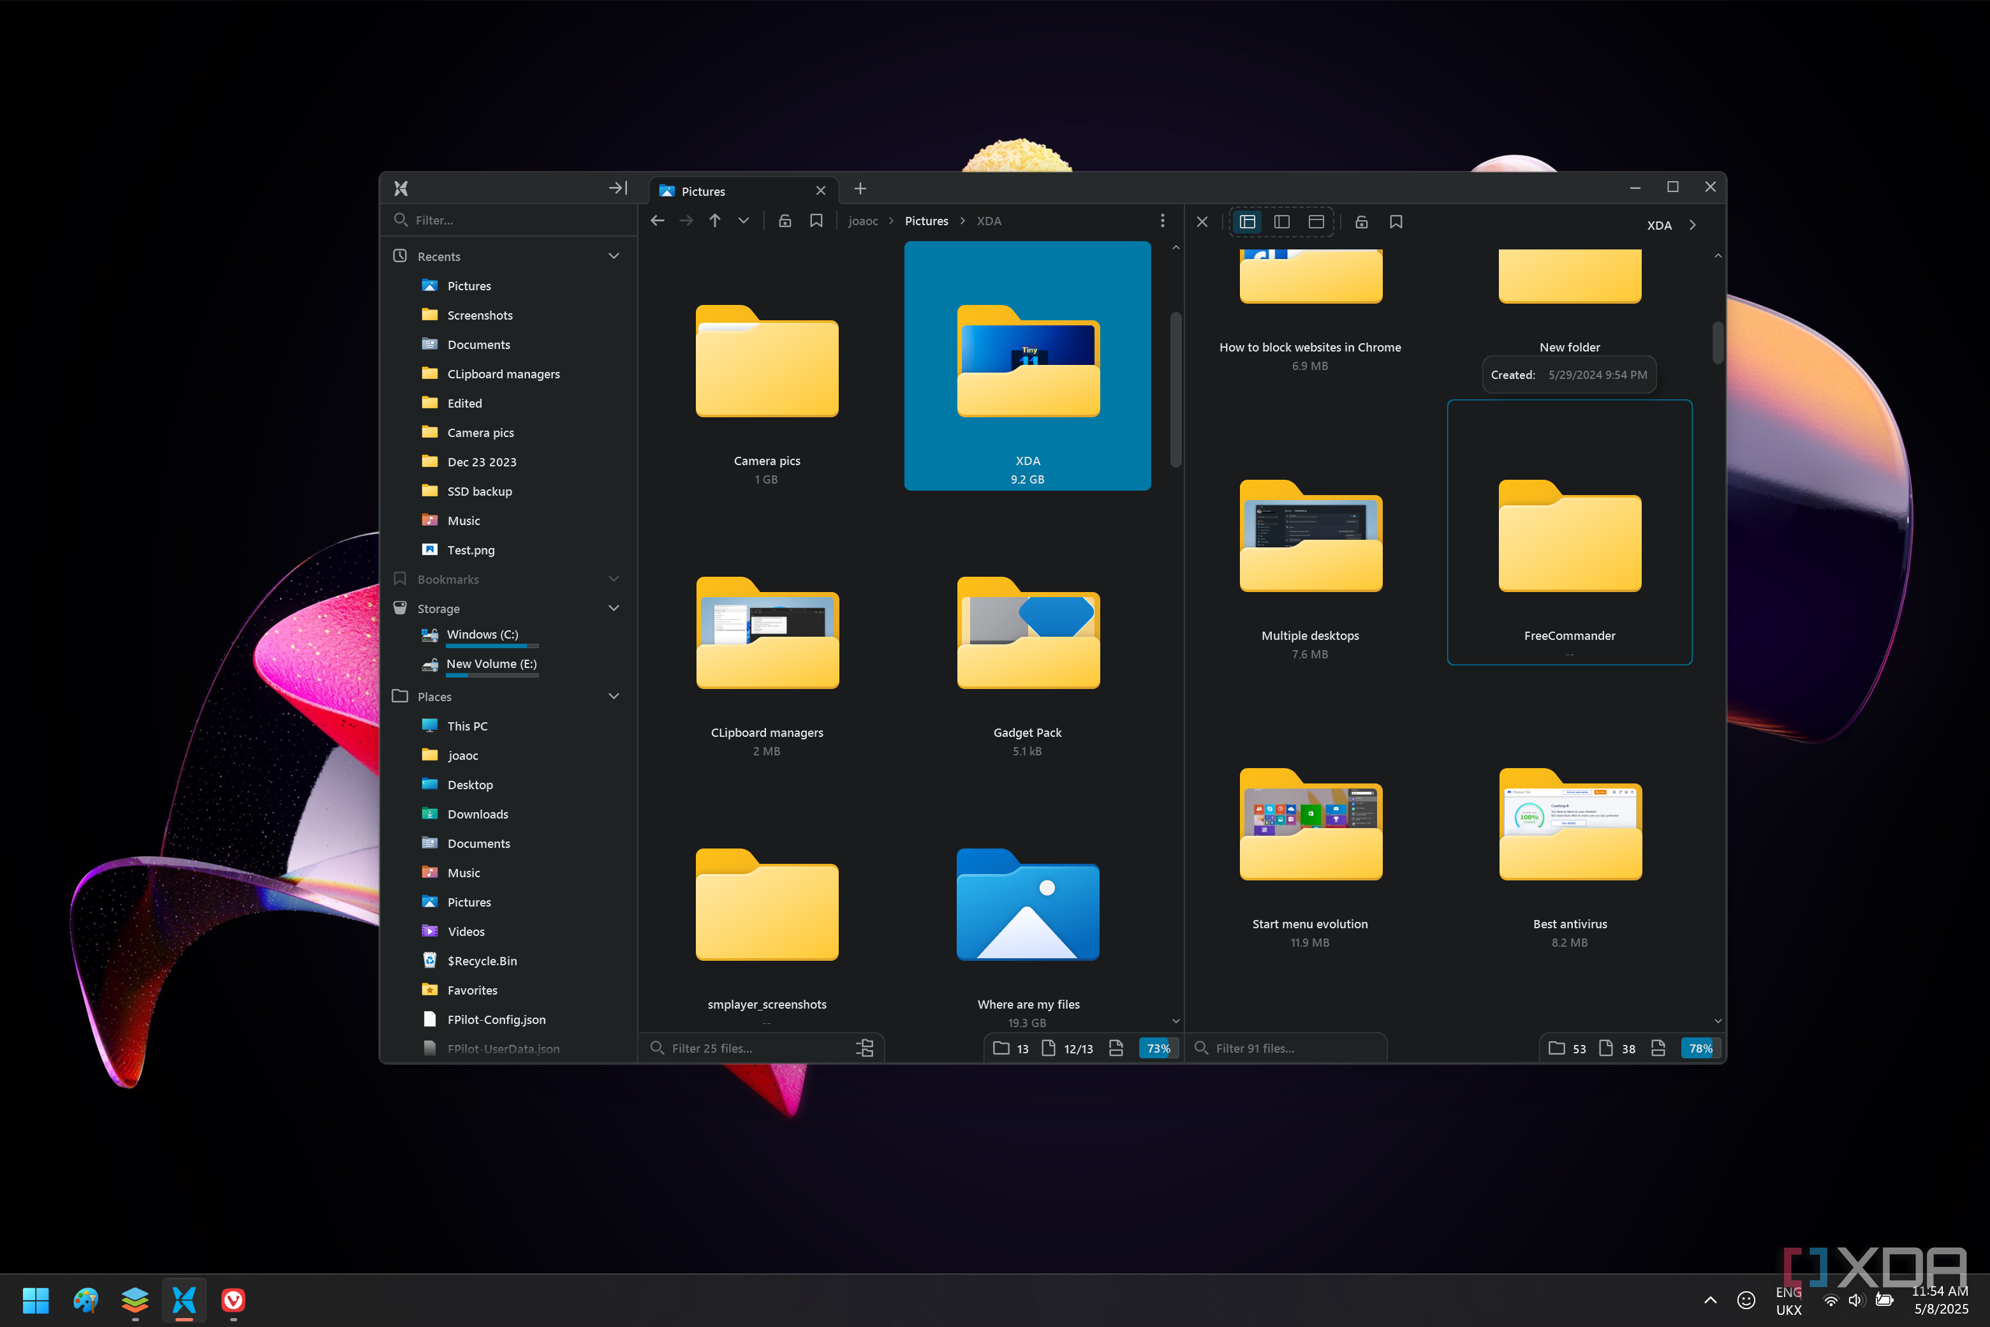Switch to the Pictures tab
The height and width of the screenshot is (1327, 1990).
(x=744, y=191)
